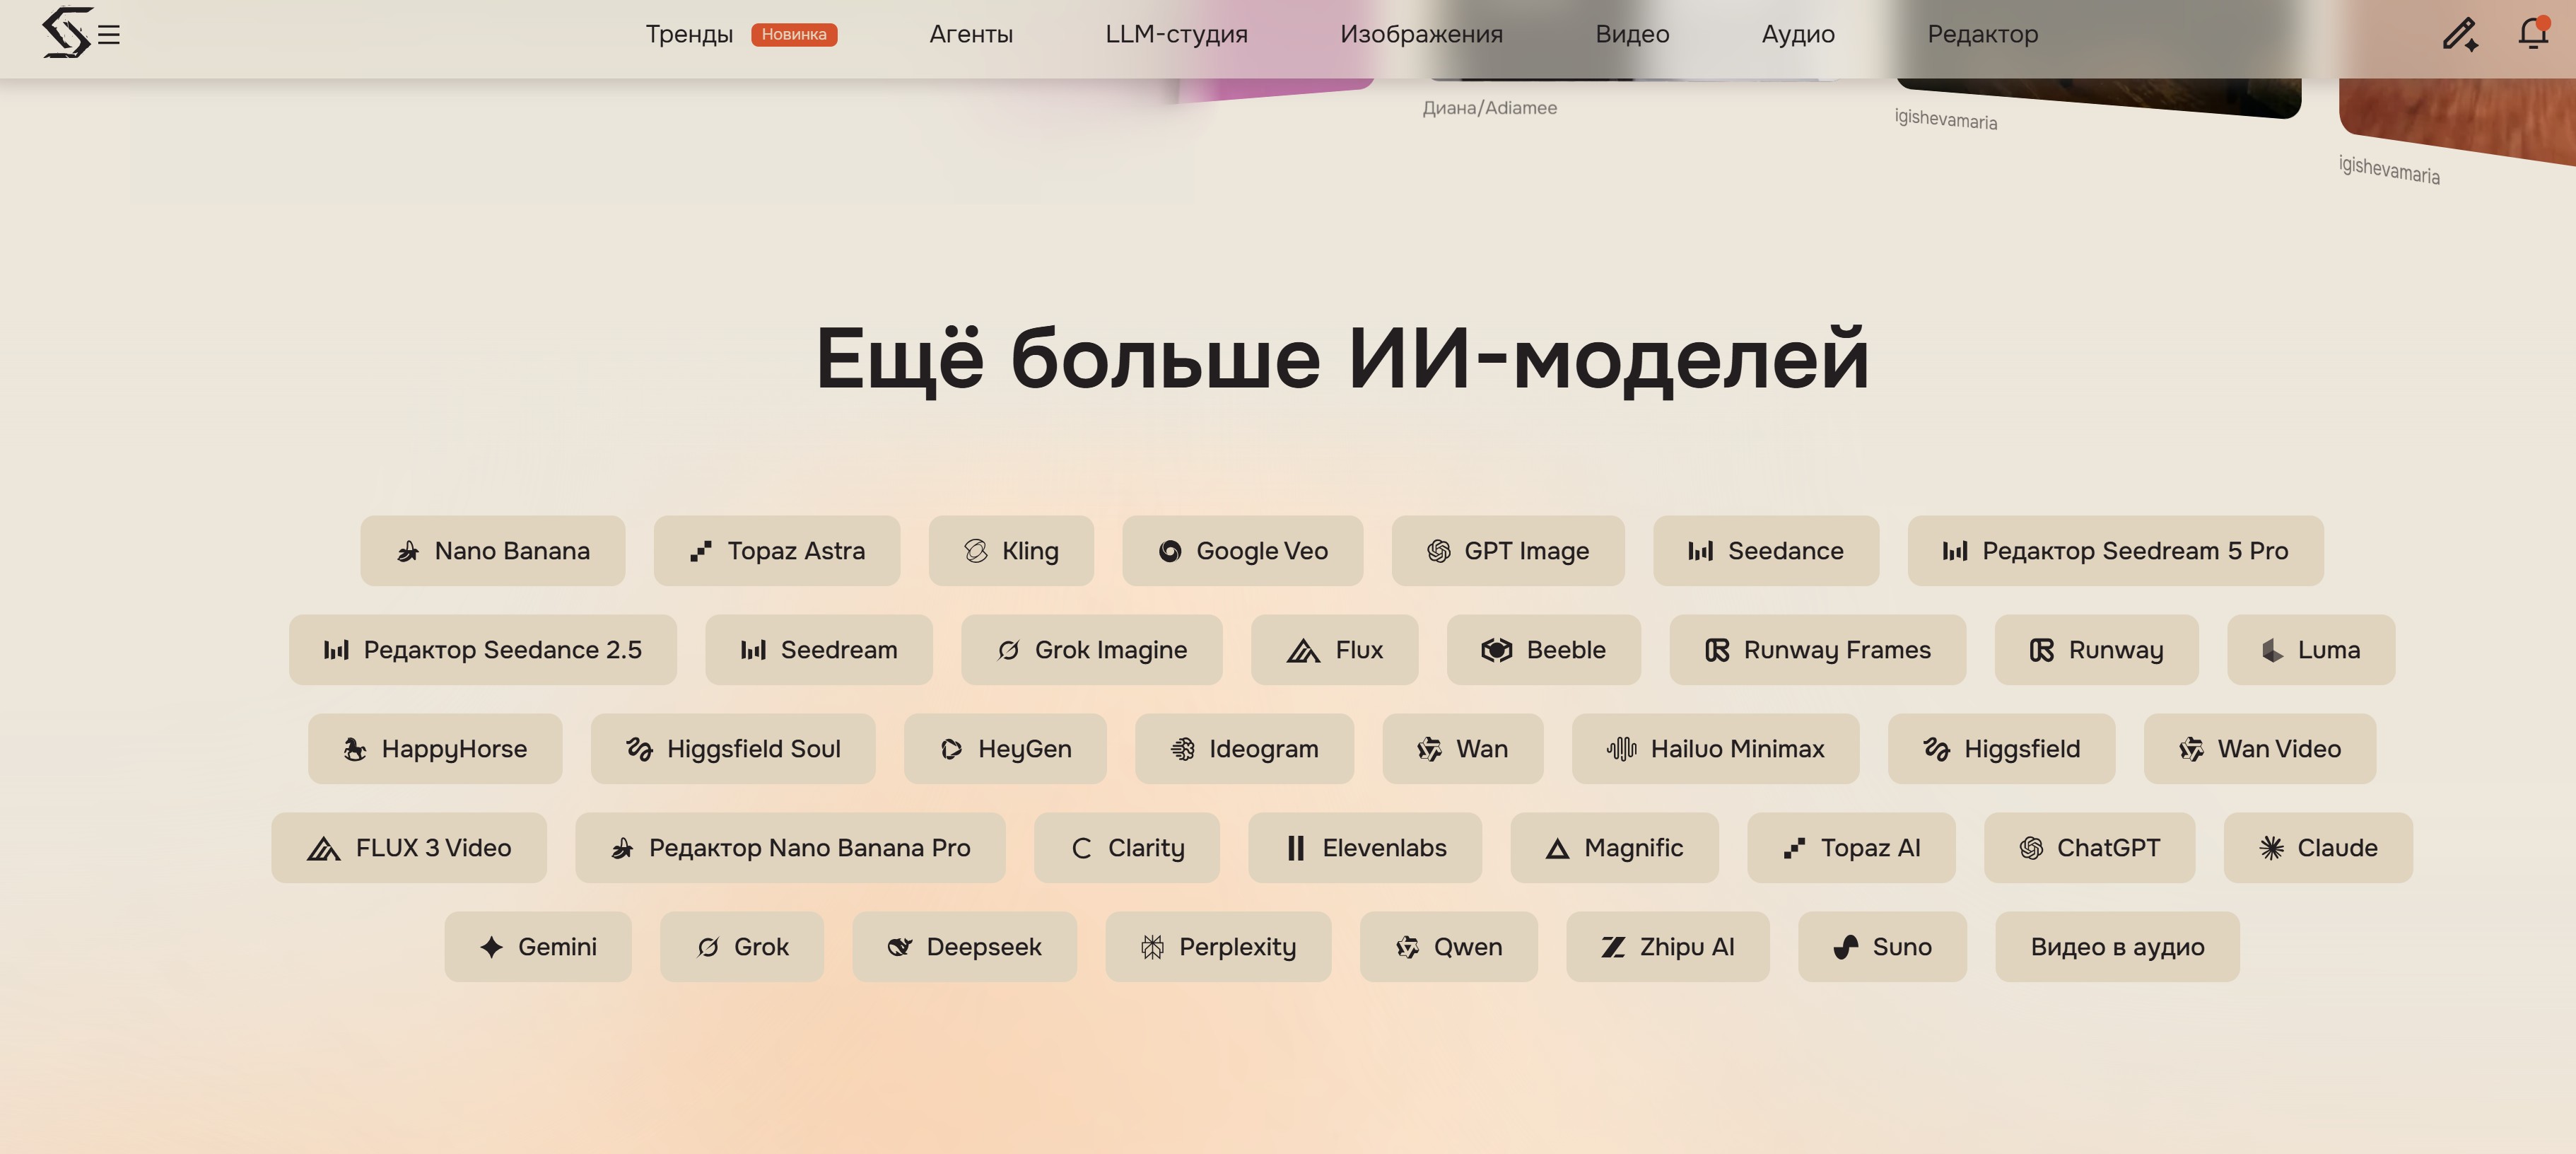Viewport: 2576px width, 1154px height.
Task: Click the OpenAI icon on GPT Image
Action: 1438,551
